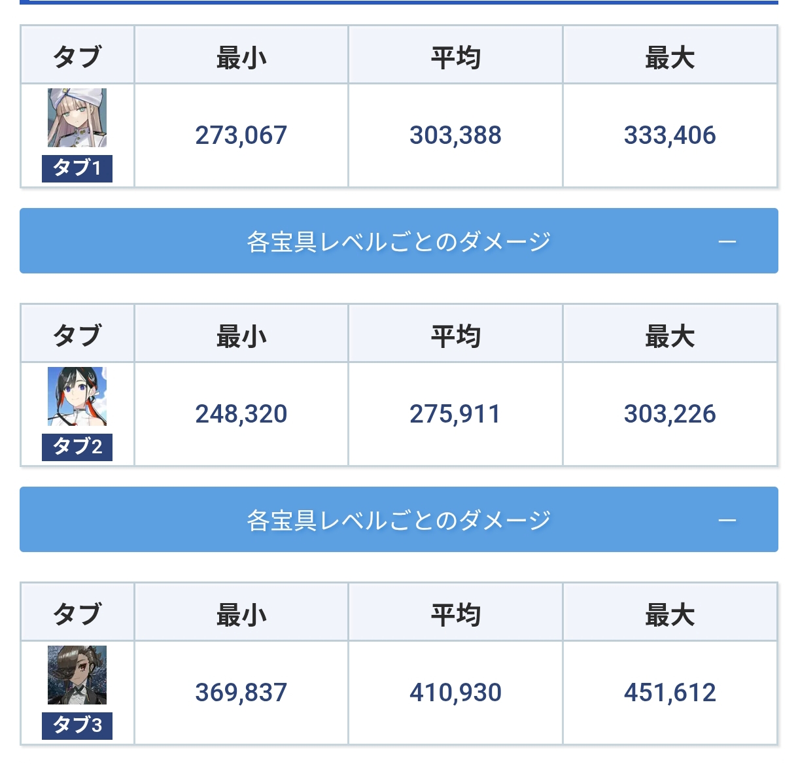
Task: Click minimum damage value 273,067
Action: point(241,135)
